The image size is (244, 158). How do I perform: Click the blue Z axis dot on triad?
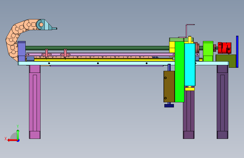pos(18,140)
